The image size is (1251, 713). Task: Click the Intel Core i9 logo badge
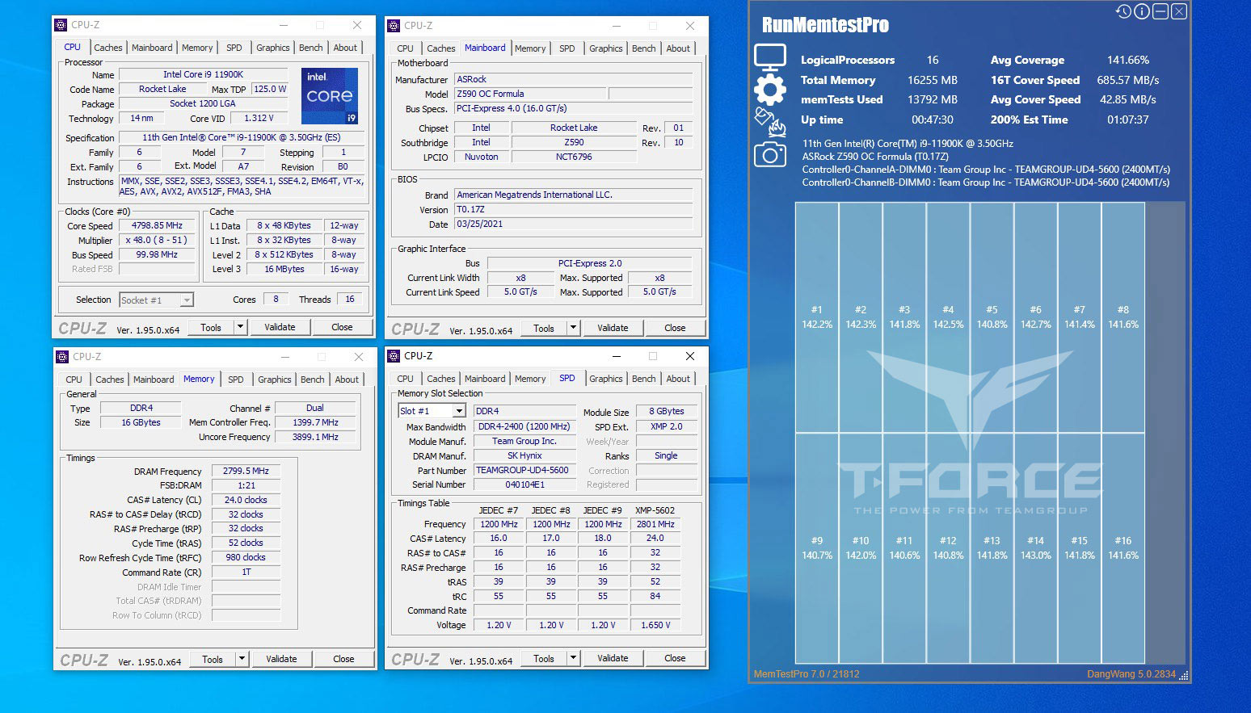tap(329, 96)
